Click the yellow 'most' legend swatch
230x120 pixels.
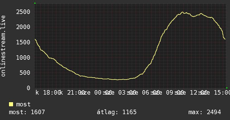(11, 104)
